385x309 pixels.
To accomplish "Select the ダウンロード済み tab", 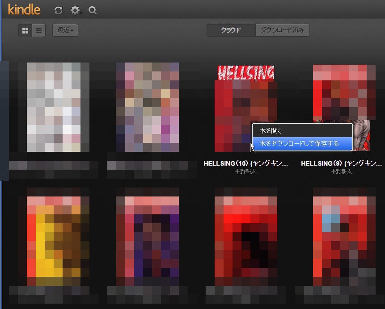I will coord(282,30).
